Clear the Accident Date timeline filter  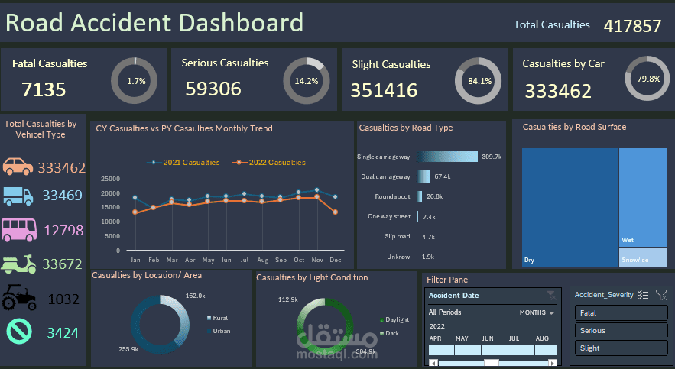pyautogui.click(x=551, y=296)
